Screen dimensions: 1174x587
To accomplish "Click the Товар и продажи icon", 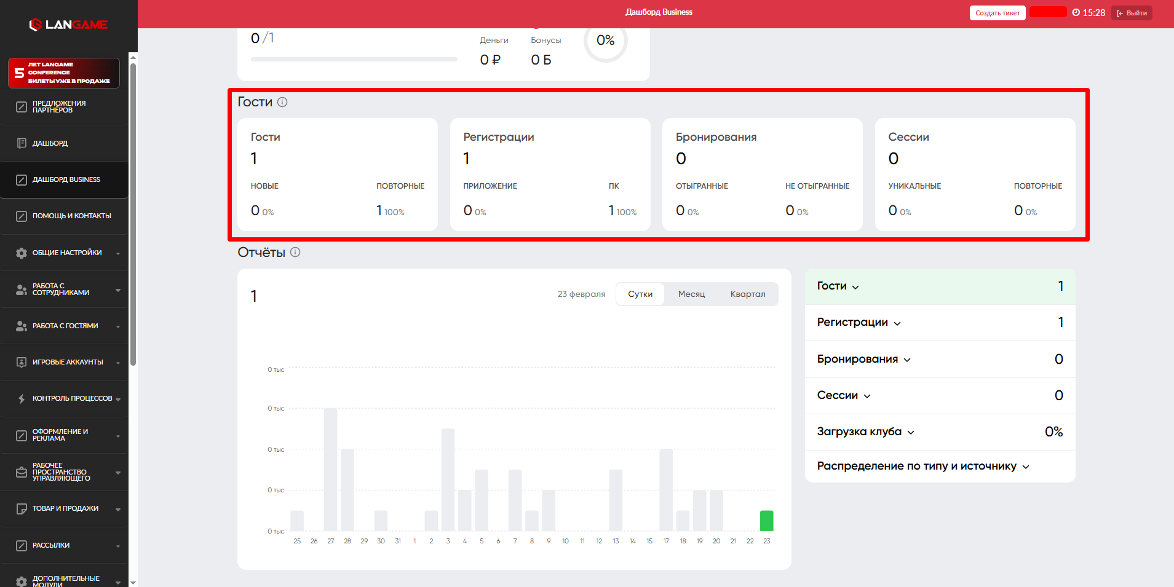I will coord(22,508).
